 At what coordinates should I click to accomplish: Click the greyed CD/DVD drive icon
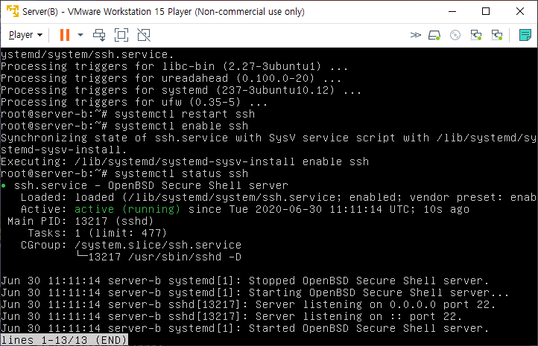click(x=455, y=35)
